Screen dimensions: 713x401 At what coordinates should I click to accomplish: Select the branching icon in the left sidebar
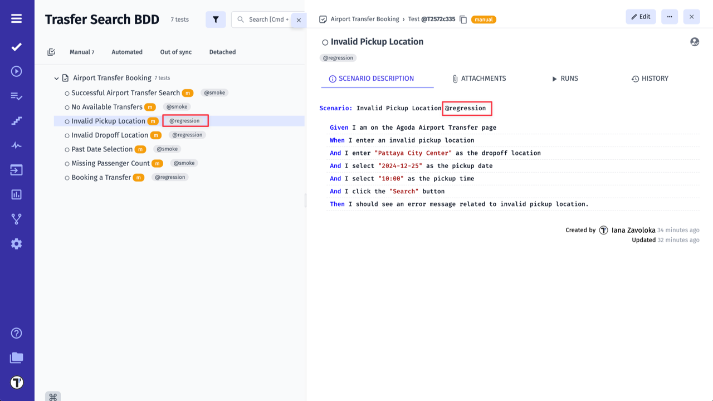pyautogui.click(x=16, y=219)
